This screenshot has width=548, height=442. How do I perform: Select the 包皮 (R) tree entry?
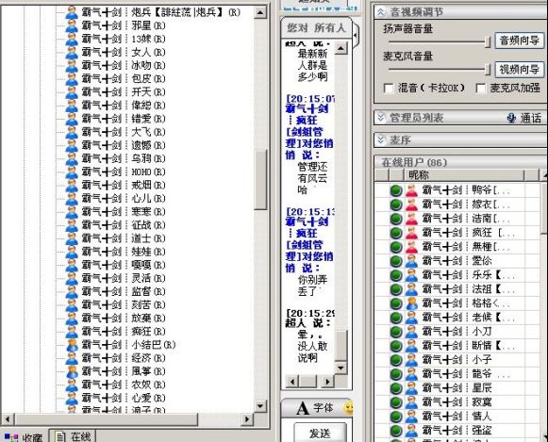124,78
